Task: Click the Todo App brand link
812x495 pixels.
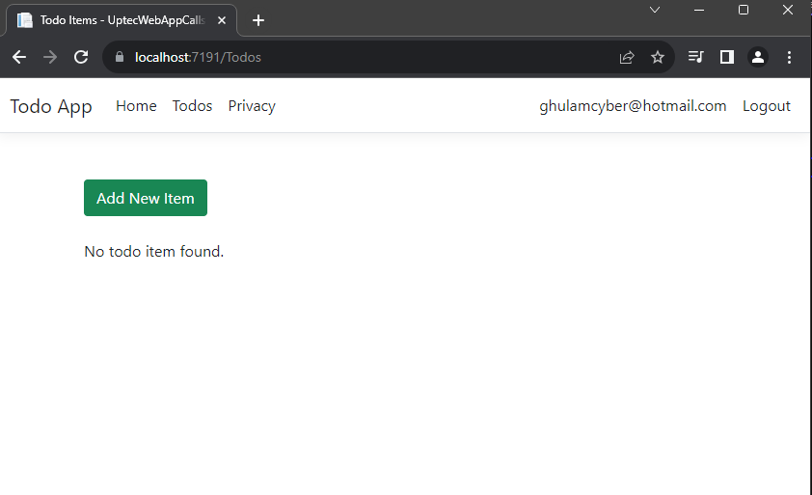Action: tap(51, 106)
